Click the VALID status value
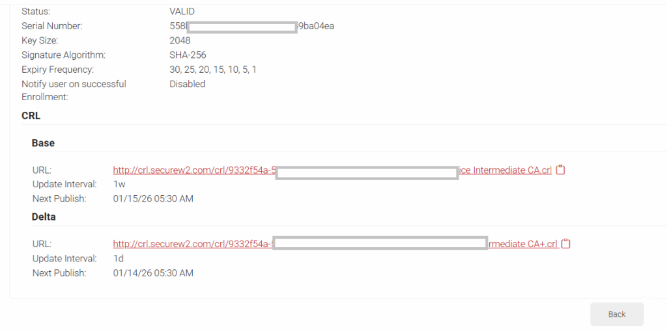Image resolution: width=667 pixels, height=331 pixels. pos(182,12)
